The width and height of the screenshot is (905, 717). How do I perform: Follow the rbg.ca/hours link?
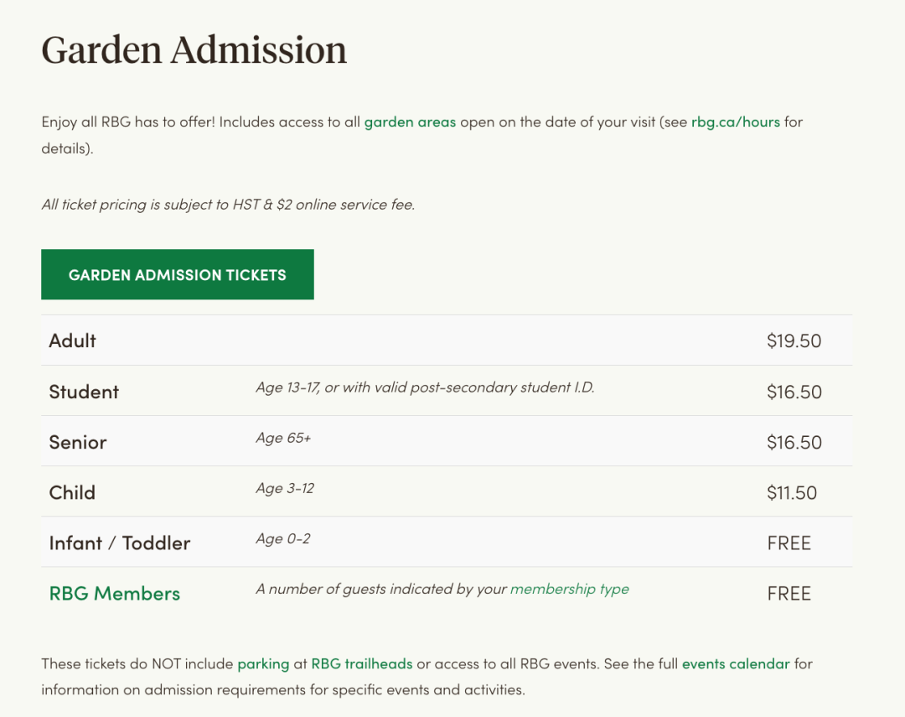point(736,122)
